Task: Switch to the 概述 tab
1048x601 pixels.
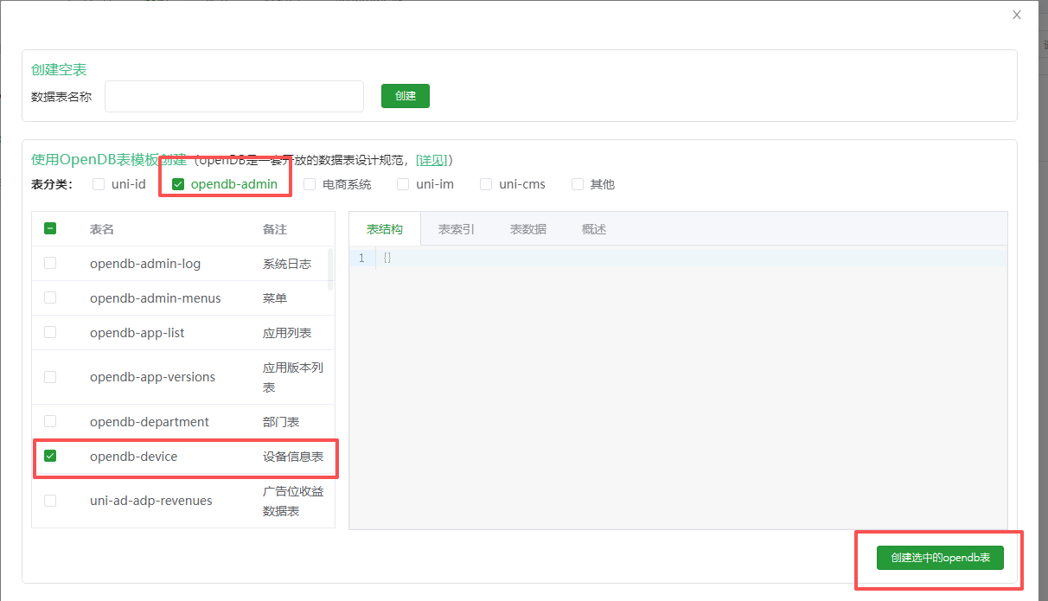Action: point(594,229)
